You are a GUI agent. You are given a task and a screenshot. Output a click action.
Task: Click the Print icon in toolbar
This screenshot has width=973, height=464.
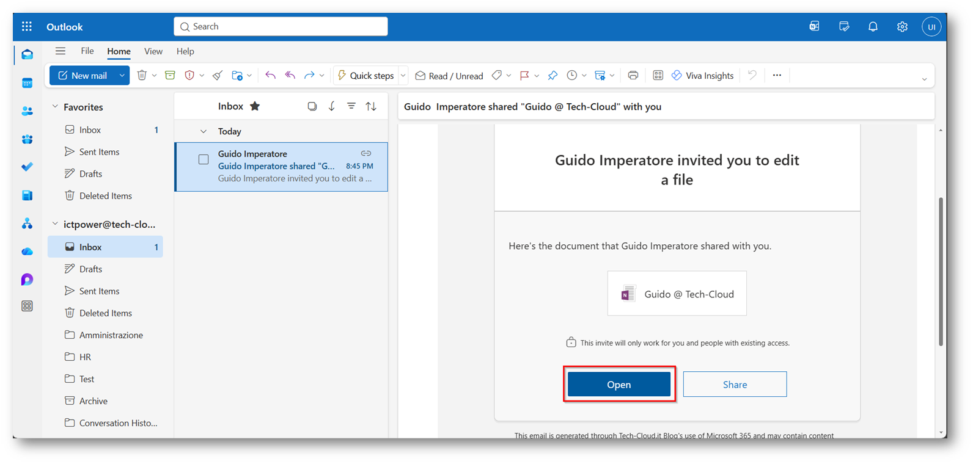pyautogui.click(x=633, y=76)
